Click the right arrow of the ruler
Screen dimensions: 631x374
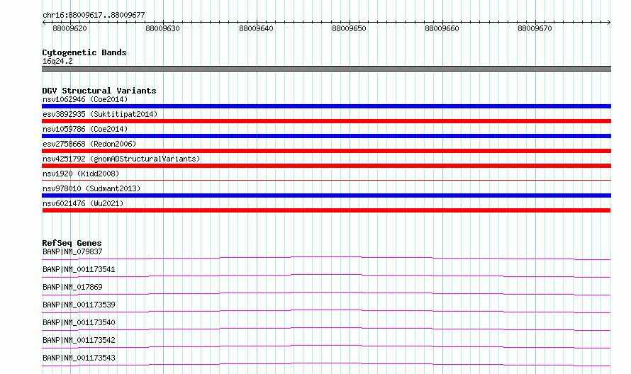(x=609, y=22)
